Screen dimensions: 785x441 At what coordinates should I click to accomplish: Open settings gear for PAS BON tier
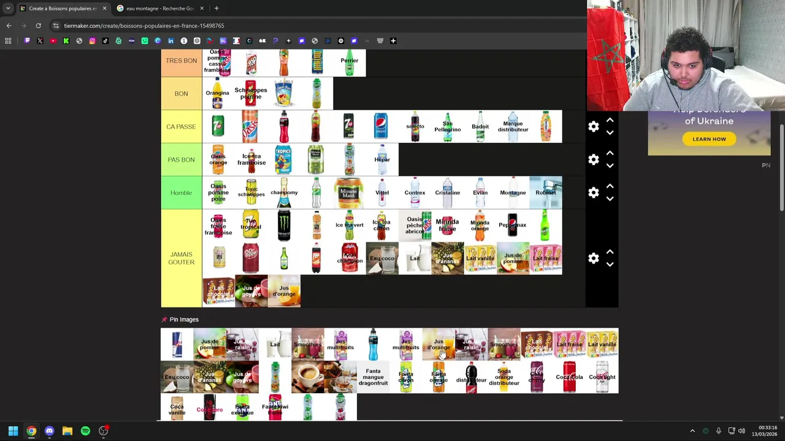pyautogui.click(x=594, y=160)
